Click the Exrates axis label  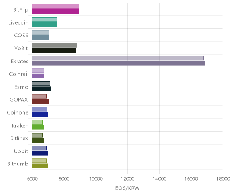click(19, 61)
